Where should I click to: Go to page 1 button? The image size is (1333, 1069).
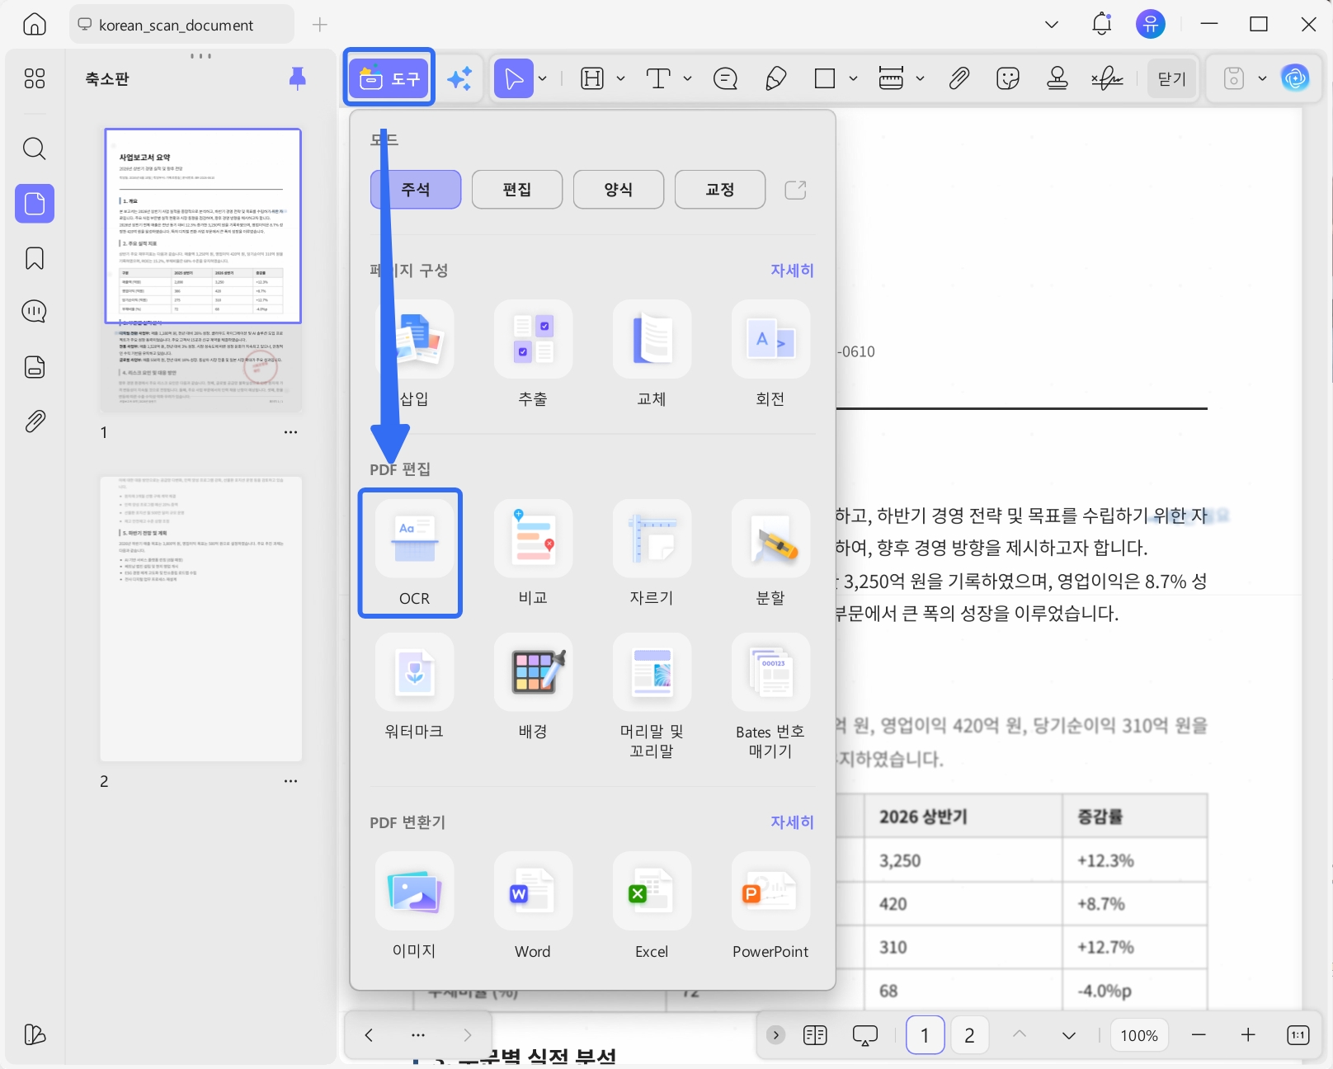[925, 1035]
